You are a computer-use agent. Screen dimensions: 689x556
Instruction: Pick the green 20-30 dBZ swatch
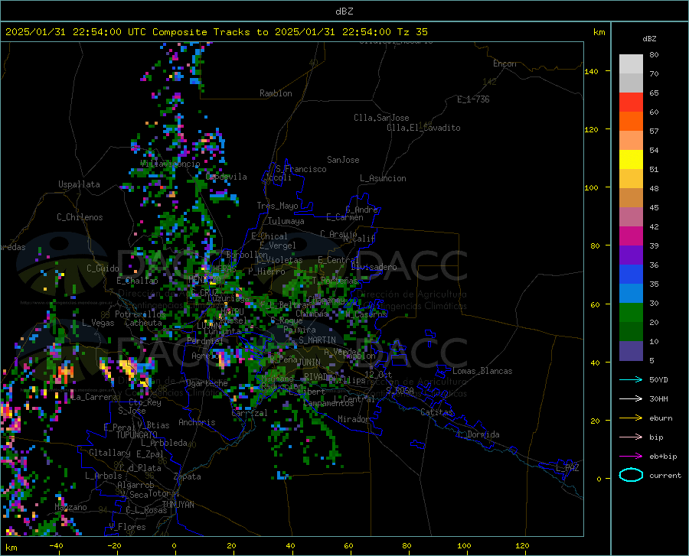[631, 313]
